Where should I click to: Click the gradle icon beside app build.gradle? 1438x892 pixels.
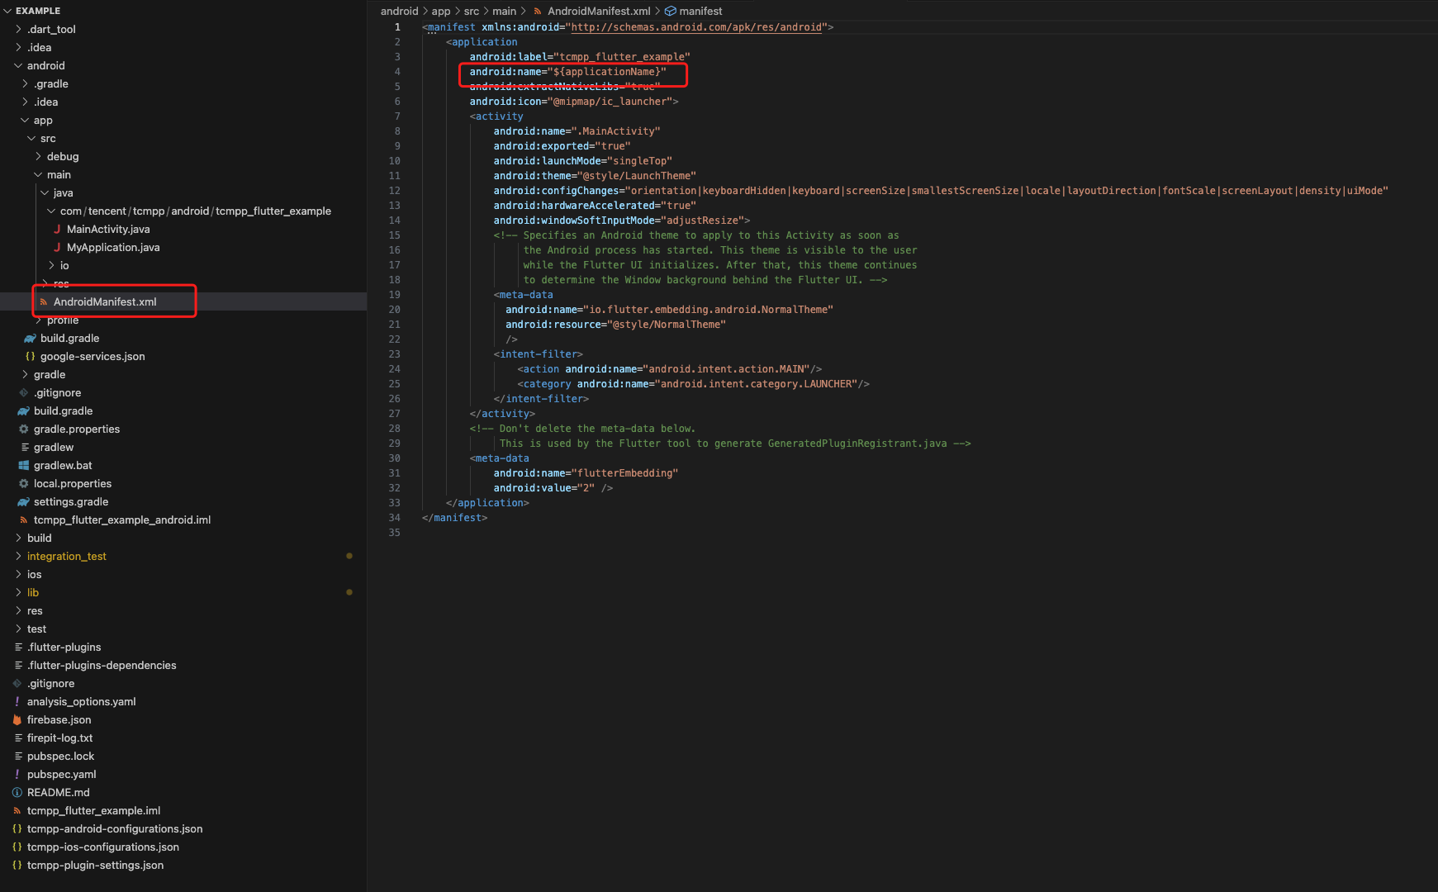pyautogui.click(x=31, y=338)
